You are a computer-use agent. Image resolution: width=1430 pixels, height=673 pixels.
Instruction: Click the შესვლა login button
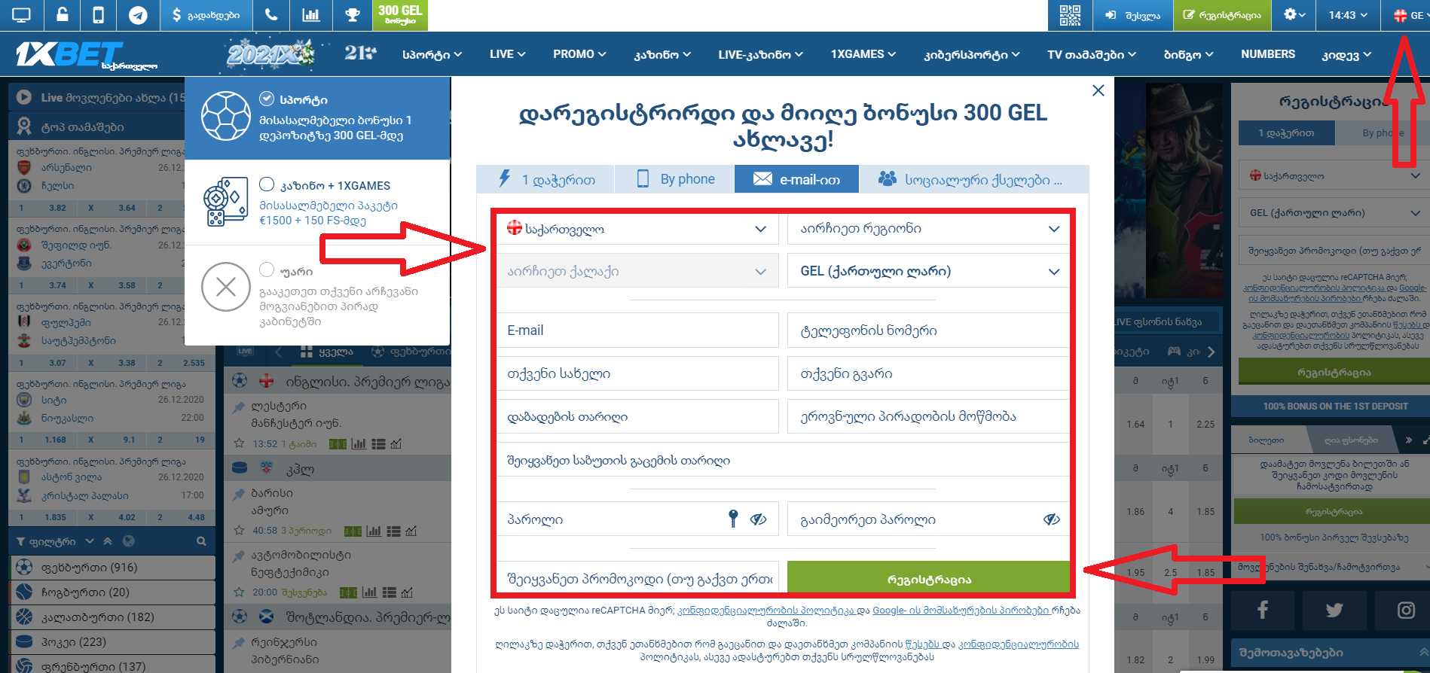coord(1133,15)
